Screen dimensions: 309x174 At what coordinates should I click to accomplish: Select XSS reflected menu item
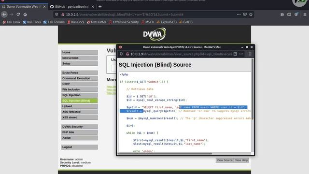tap(79, 112)
